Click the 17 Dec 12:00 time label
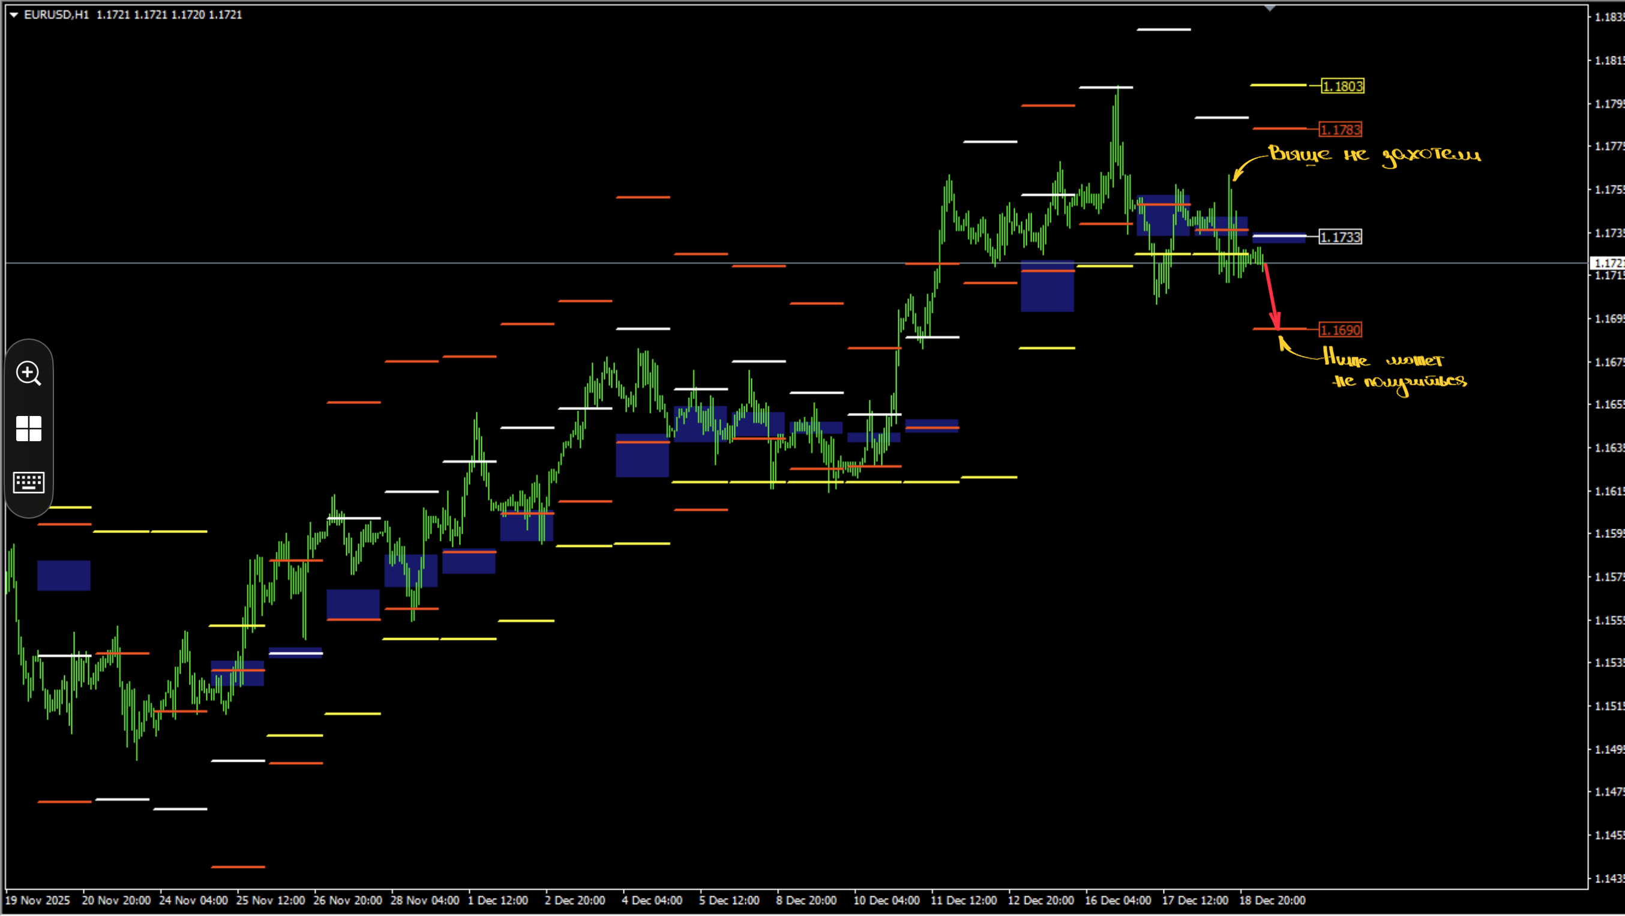The width and height of the screenshot is (1625, 916). click(1195, 900)
